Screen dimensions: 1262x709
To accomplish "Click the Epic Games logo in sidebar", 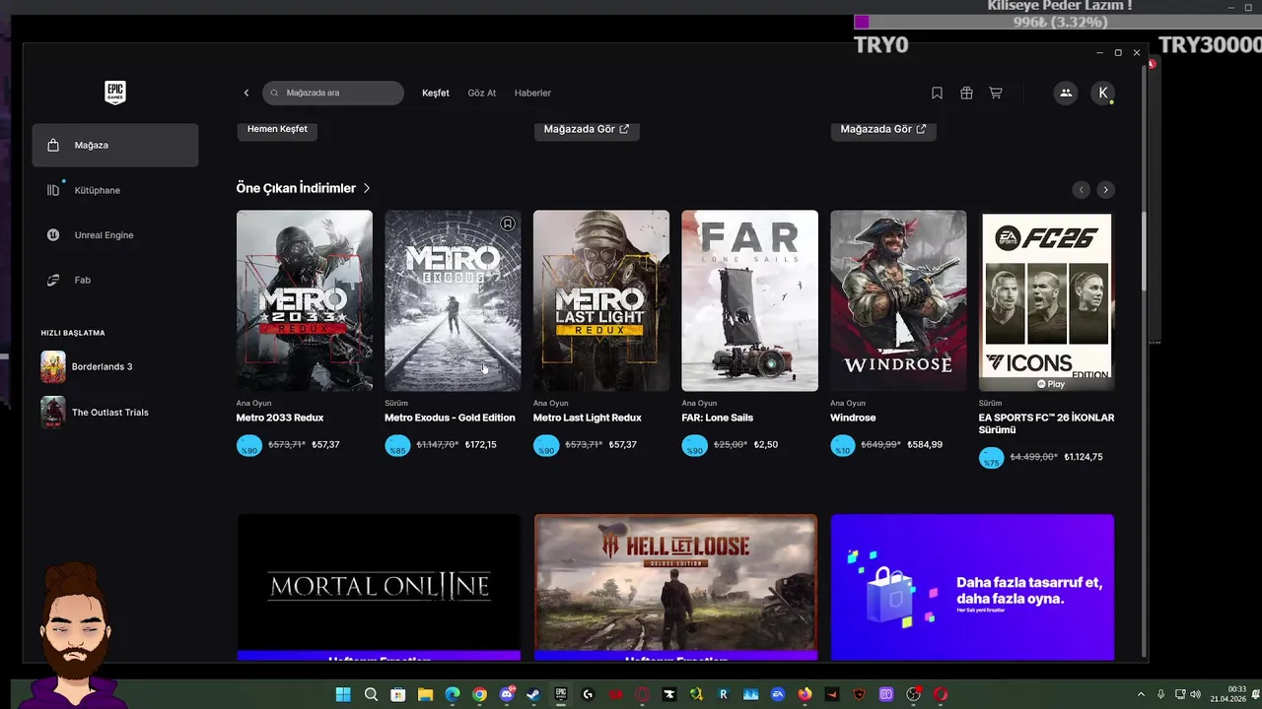I will coord(115,93).
